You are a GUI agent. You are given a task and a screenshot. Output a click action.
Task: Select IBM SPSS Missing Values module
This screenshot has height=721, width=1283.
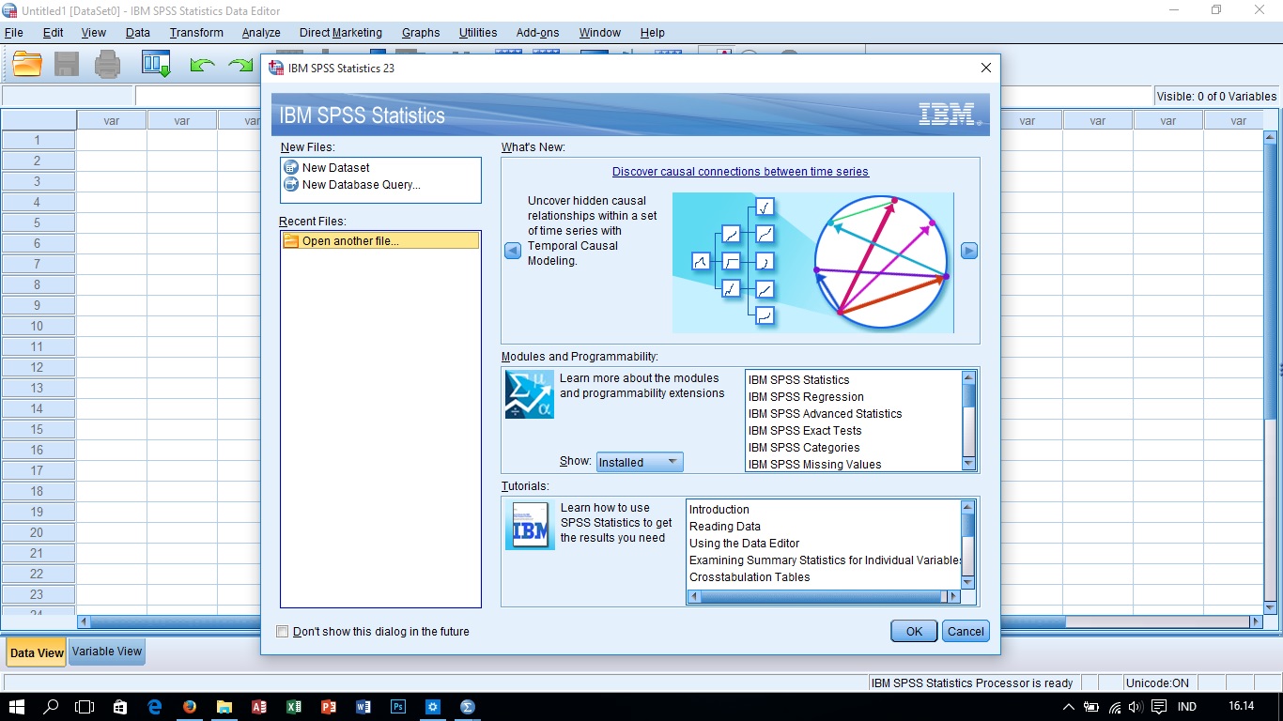[815, 465]
